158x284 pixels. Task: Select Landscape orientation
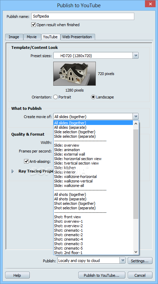tap(93, 97)
